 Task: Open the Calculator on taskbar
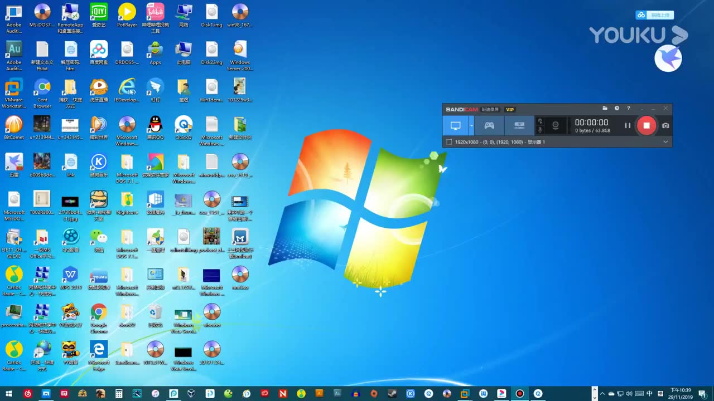(119, 393)
